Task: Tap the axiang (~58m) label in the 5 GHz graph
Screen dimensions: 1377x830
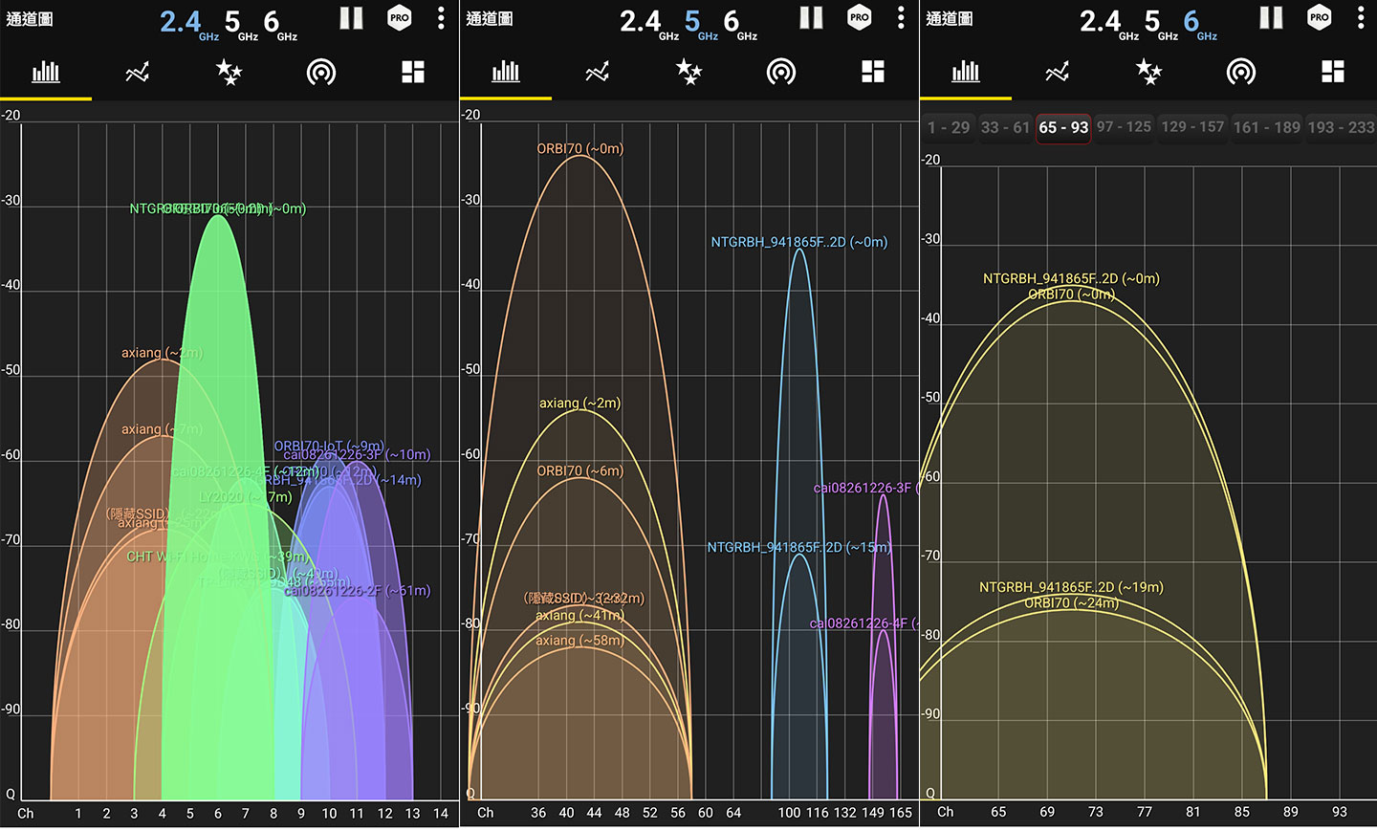Action: (579, 640)
